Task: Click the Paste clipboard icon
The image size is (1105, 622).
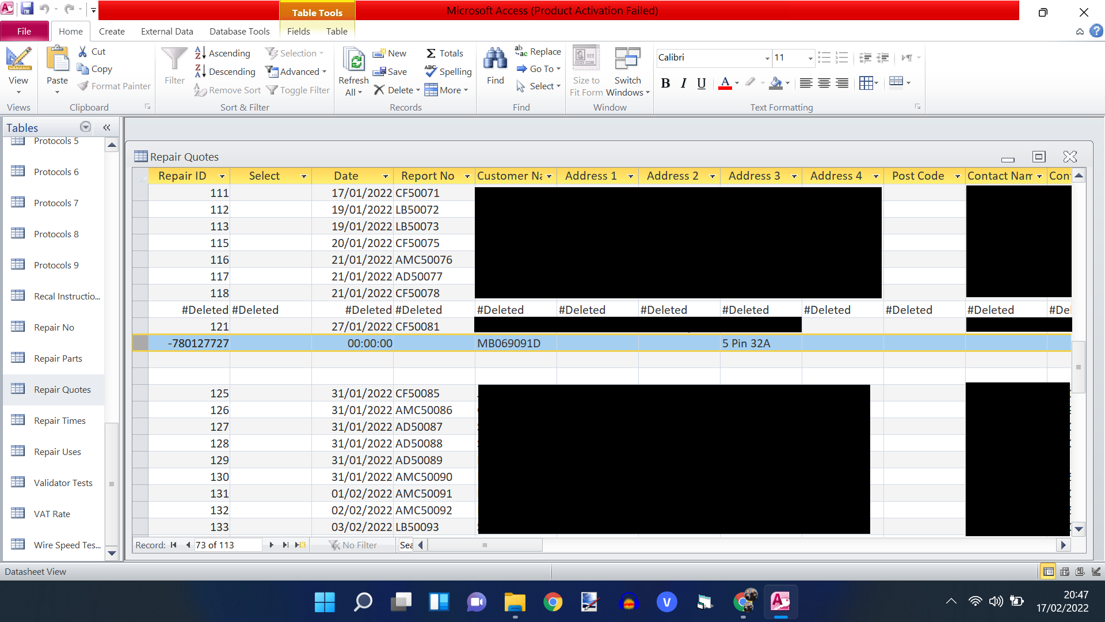Action: (x=57, y=59)
